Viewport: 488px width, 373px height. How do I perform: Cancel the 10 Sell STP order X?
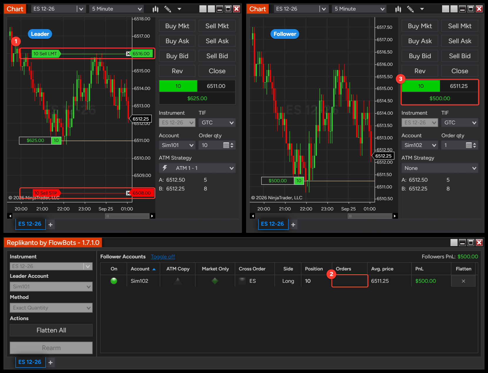128,193
